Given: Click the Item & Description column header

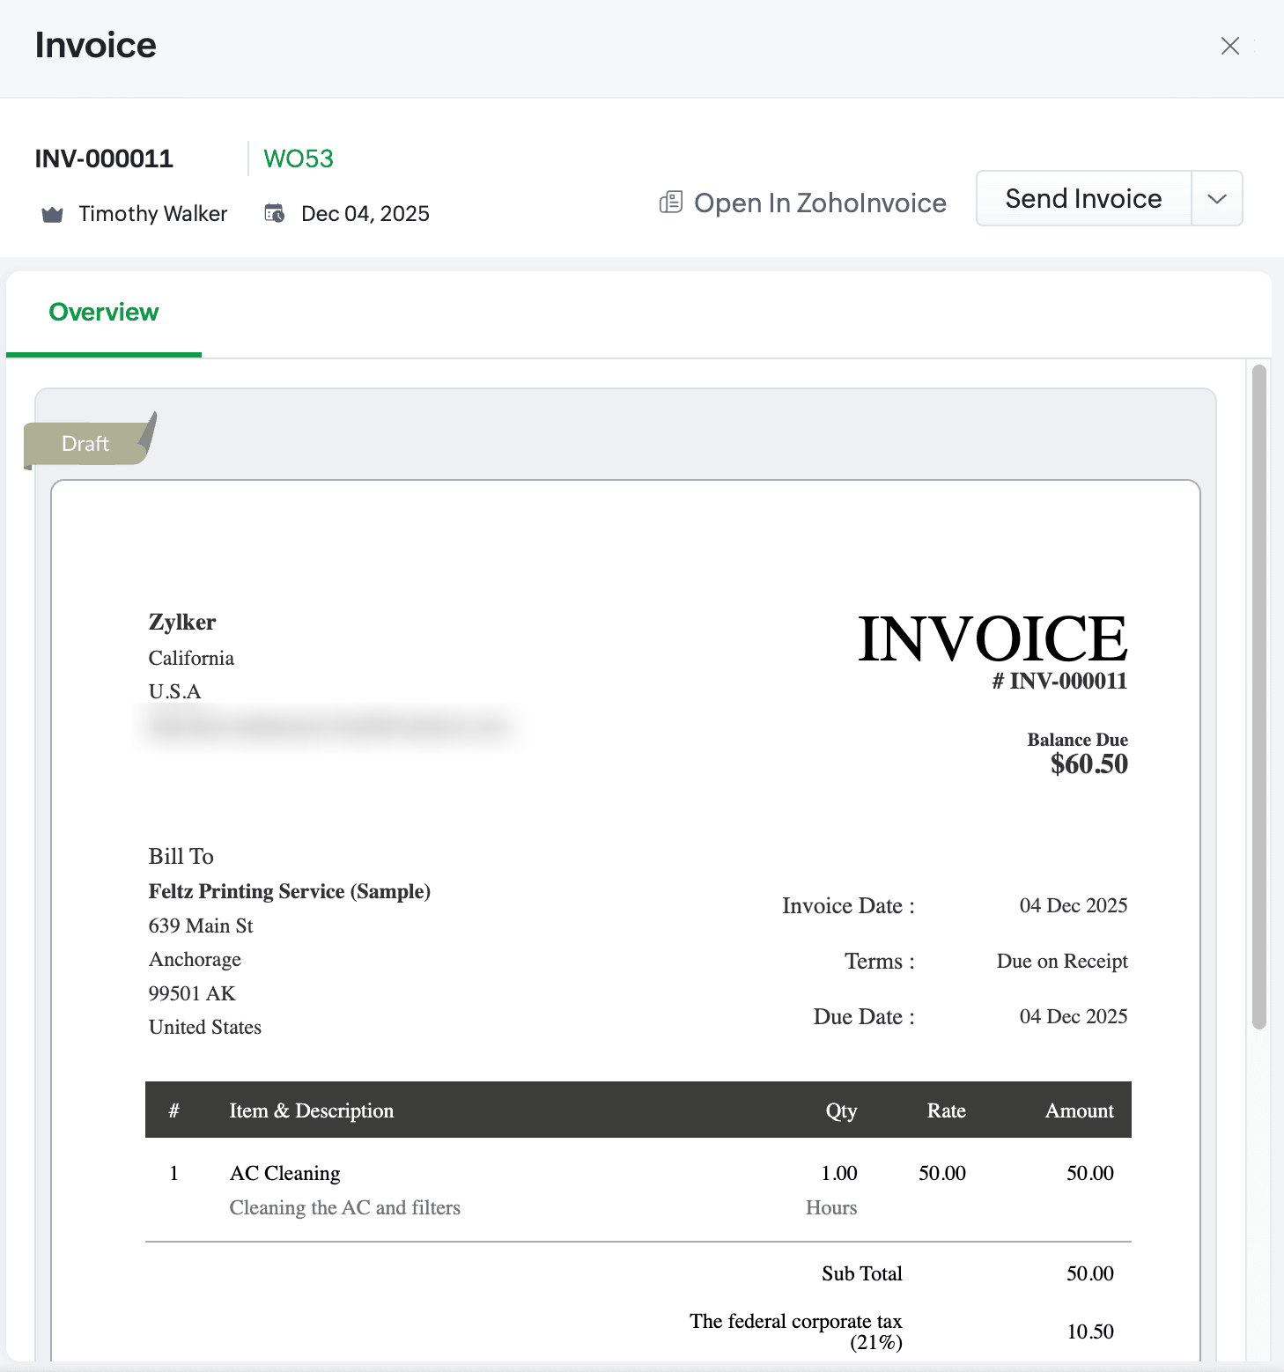Looking at the screenshot, I should coord(311,1110).
